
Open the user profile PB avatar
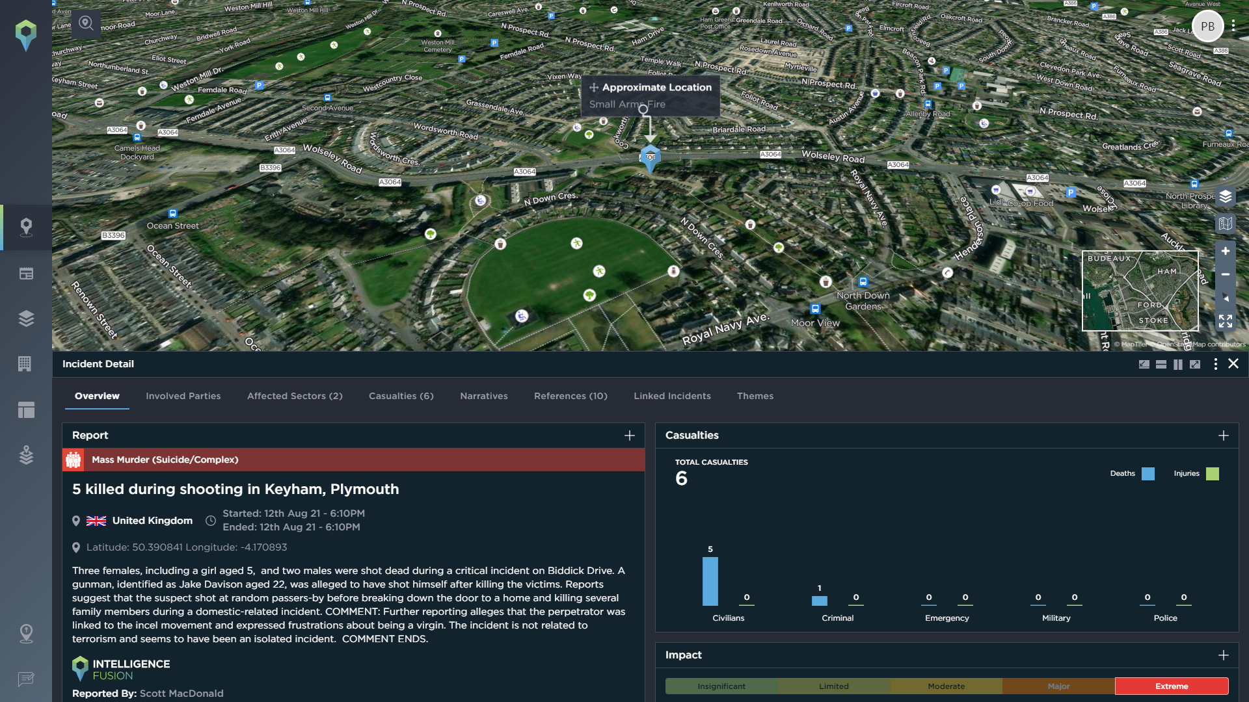(1208, 25)
